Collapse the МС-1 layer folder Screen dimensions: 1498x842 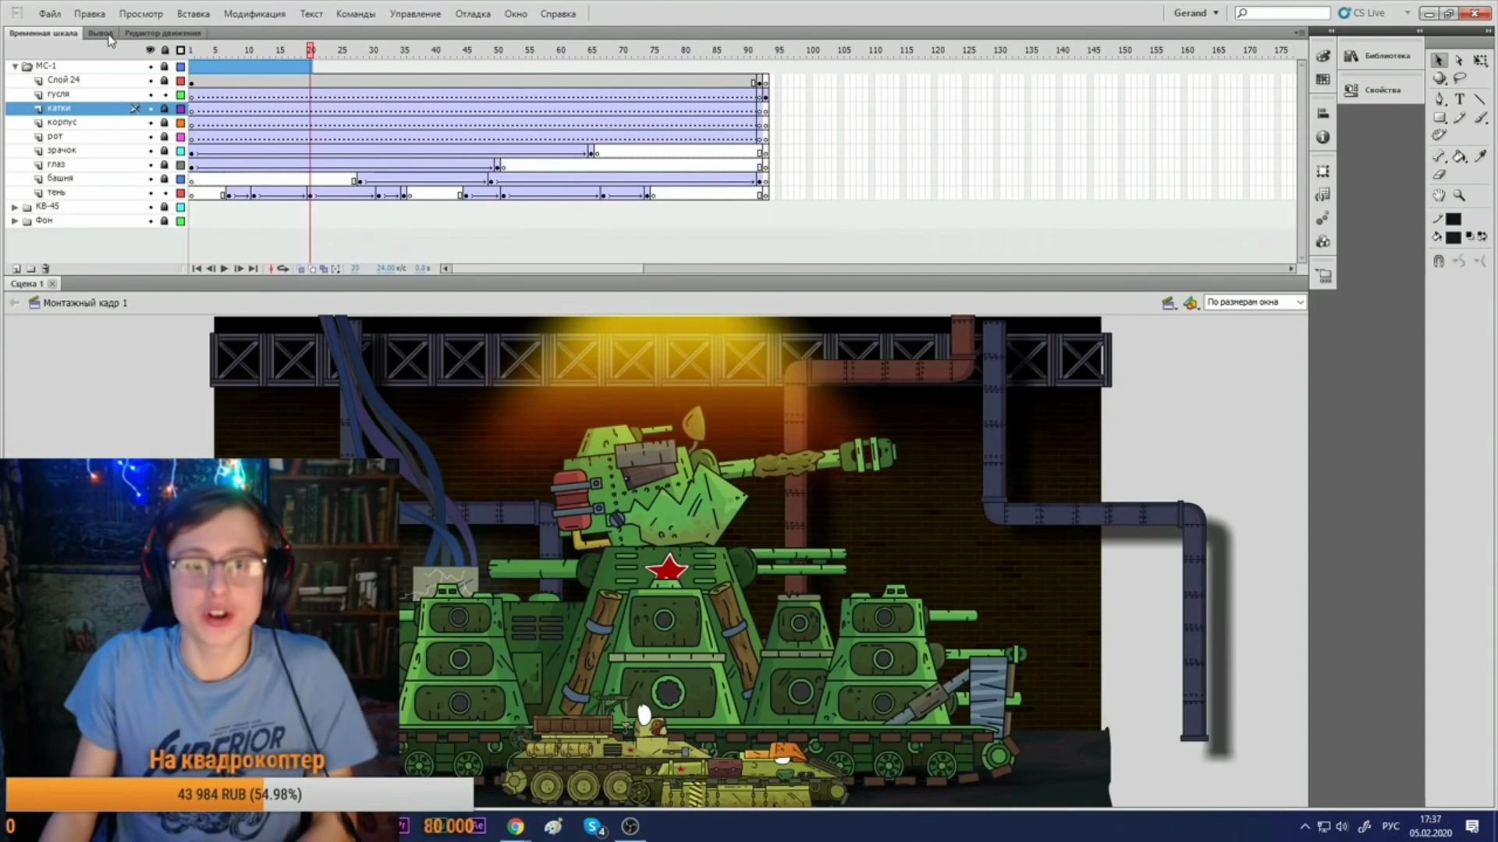coord(15,66)
